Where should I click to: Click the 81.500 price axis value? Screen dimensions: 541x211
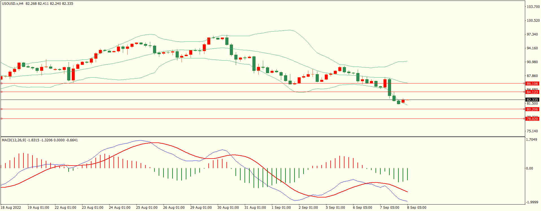click(x=532, y=104)
